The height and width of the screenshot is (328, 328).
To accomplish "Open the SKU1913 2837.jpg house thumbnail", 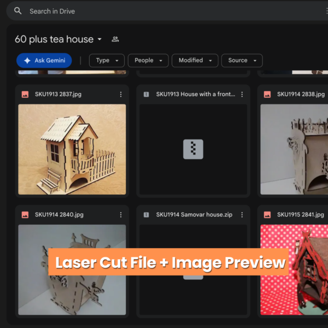I will point(72,149).
